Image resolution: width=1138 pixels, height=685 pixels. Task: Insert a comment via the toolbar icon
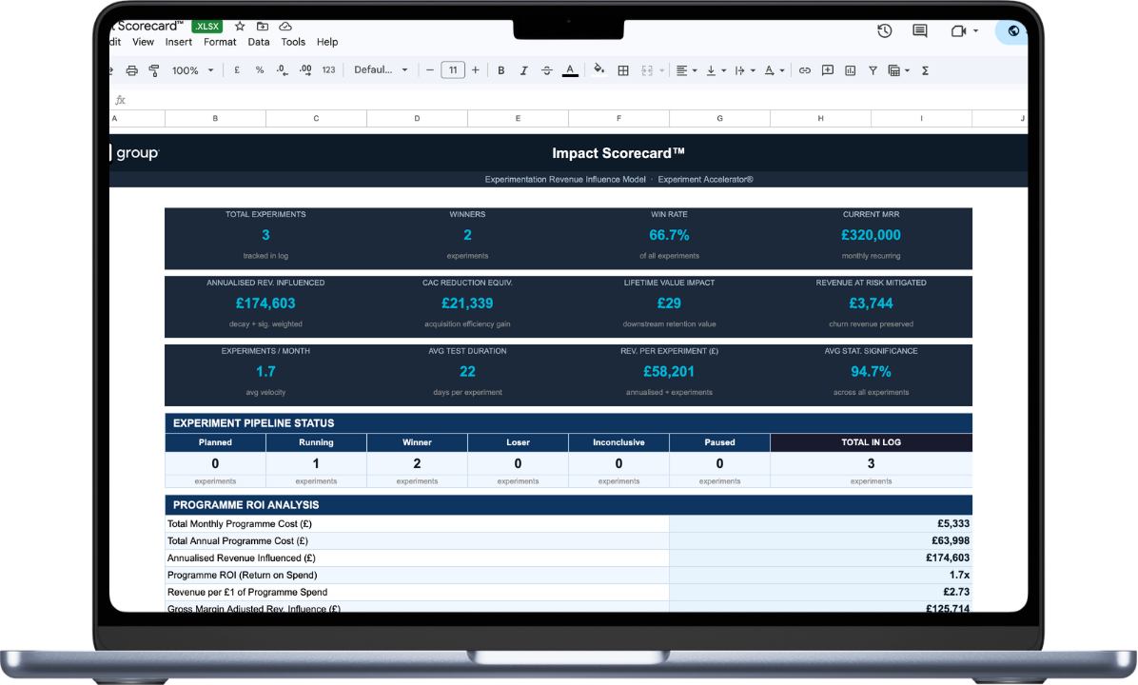pyautogui.click(x=827, y=69)
